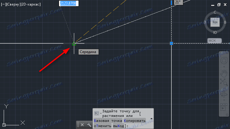The height and width of the screenshot is (129, 230).
Task: Open the [2D-каркас] visual style menu
Action: click(31, 4)
